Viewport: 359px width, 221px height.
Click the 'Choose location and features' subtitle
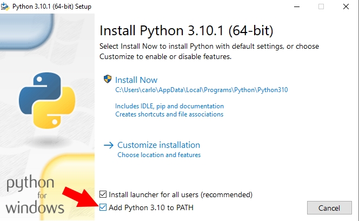pos(159,155)
